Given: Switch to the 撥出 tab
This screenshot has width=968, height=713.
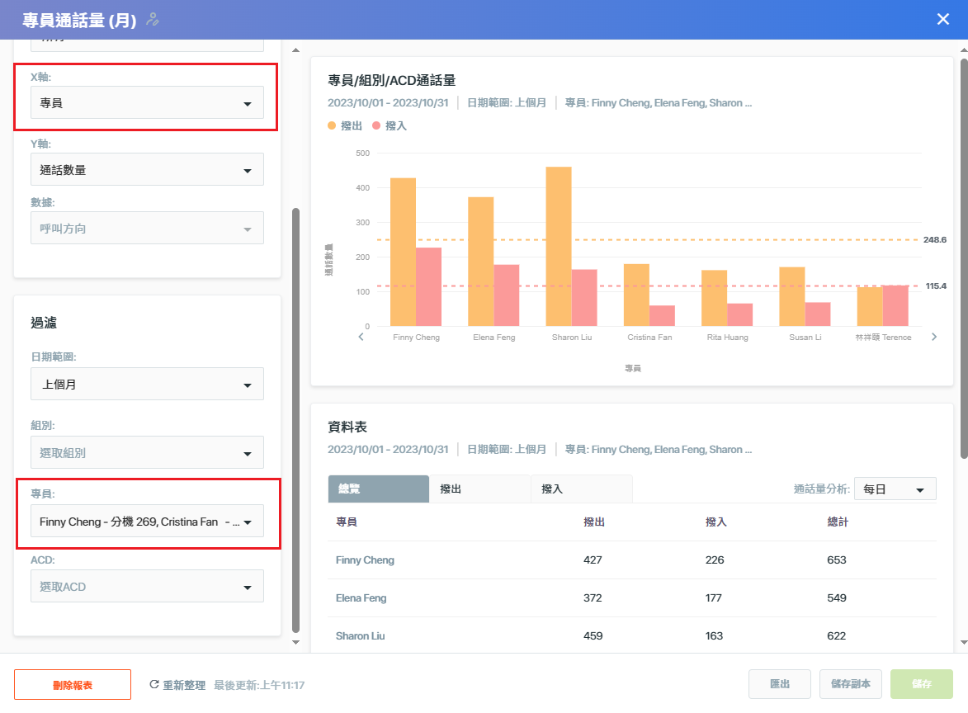Looking at the screenshot, I should point(479,489).
